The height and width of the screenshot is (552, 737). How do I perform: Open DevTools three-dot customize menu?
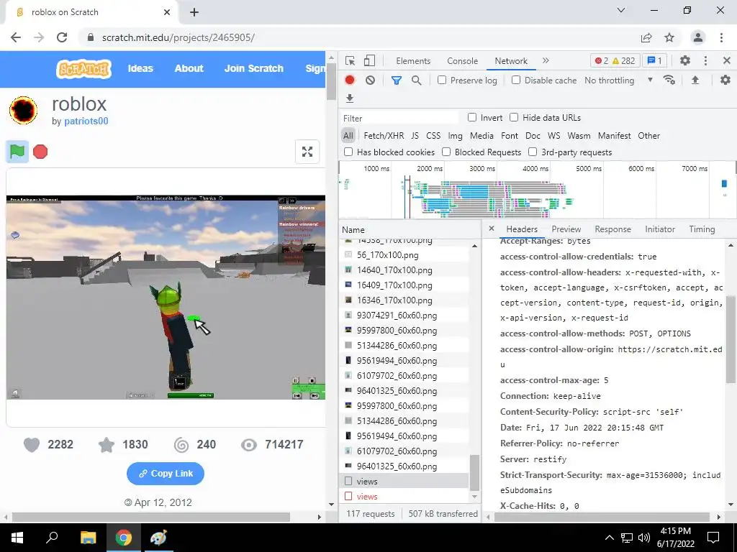705,60
